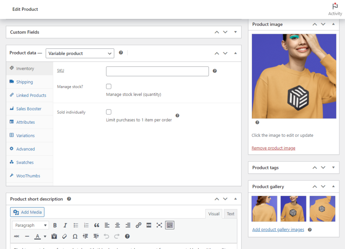345x249 pixels.
Task: Toggle bold formatting in the description editor
Action: click(55, 225)
